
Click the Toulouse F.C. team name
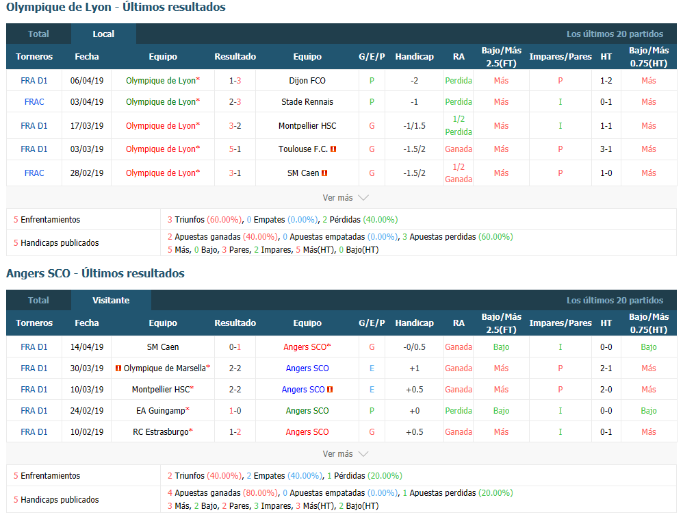pos(303,149)
